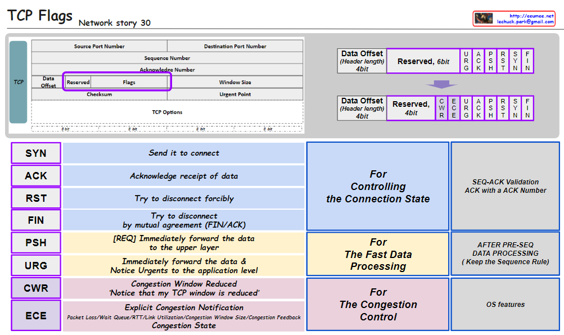Click the Flags field in TCP header table

pos(129,82)
